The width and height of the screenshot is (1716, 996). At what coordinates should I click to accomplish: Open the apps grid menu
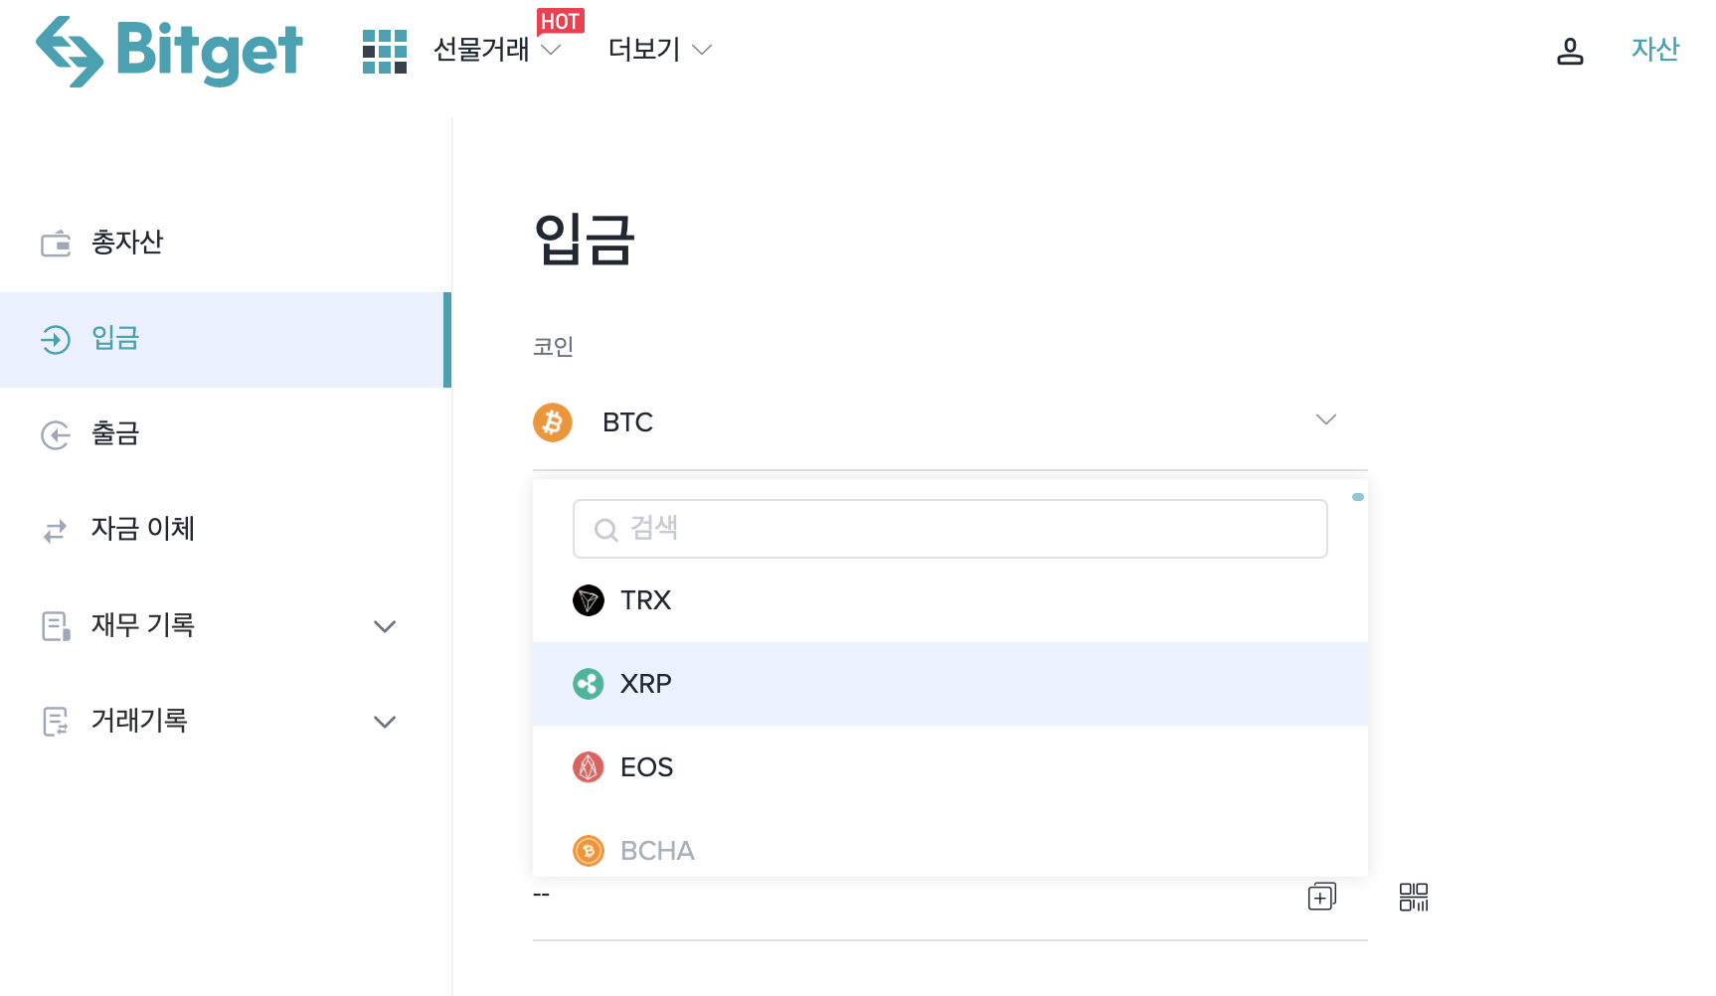click(x=384, y=52)
